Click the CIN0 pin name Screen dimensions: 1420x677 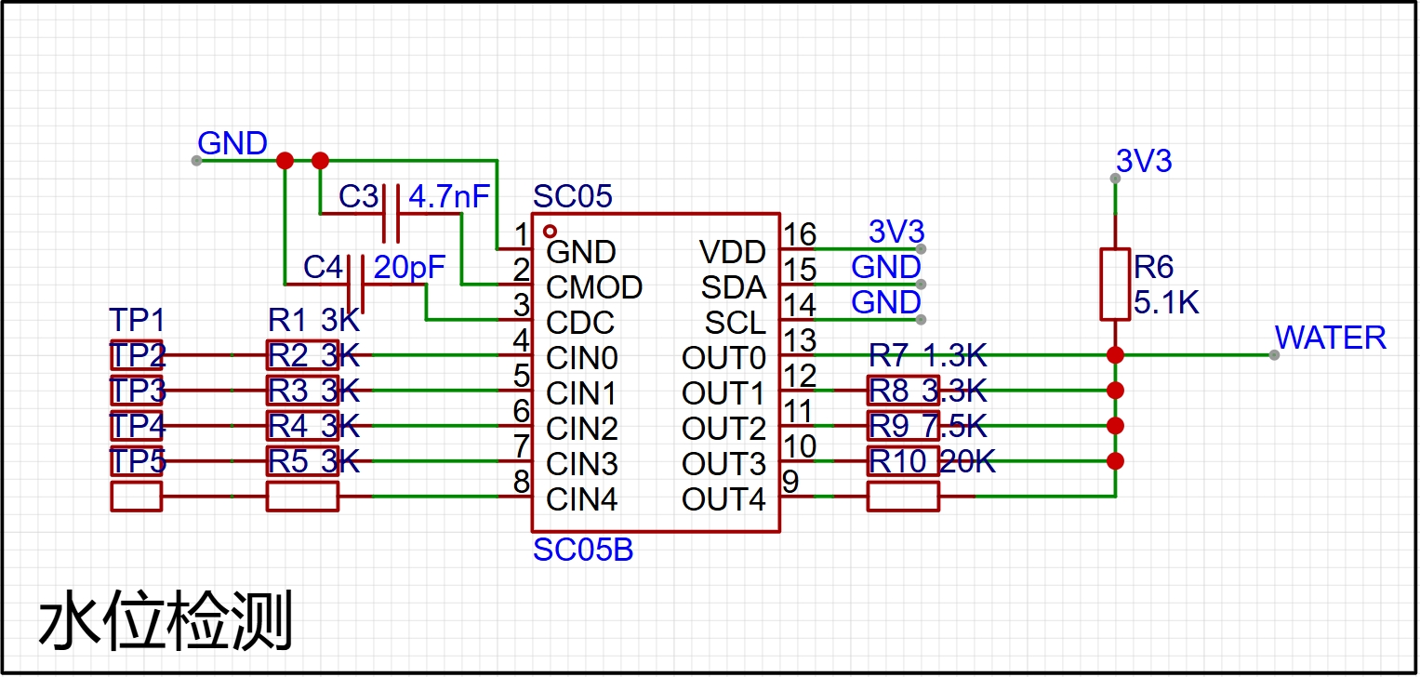tap(582, 358)
